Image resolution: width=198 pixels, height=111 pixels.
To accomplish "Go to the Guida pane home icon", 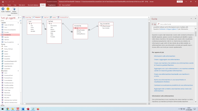I will point(155,24).
